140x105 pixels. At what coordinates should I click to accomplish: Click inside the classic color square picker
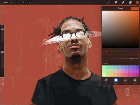point(121,29)
